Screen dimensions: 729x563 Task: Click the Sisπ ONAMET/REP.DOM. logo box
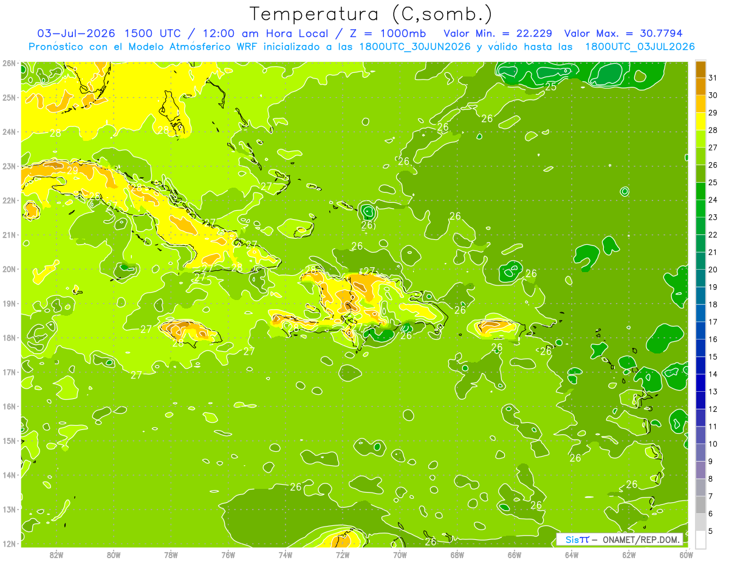pyautogui.click(x=620, y=539)
